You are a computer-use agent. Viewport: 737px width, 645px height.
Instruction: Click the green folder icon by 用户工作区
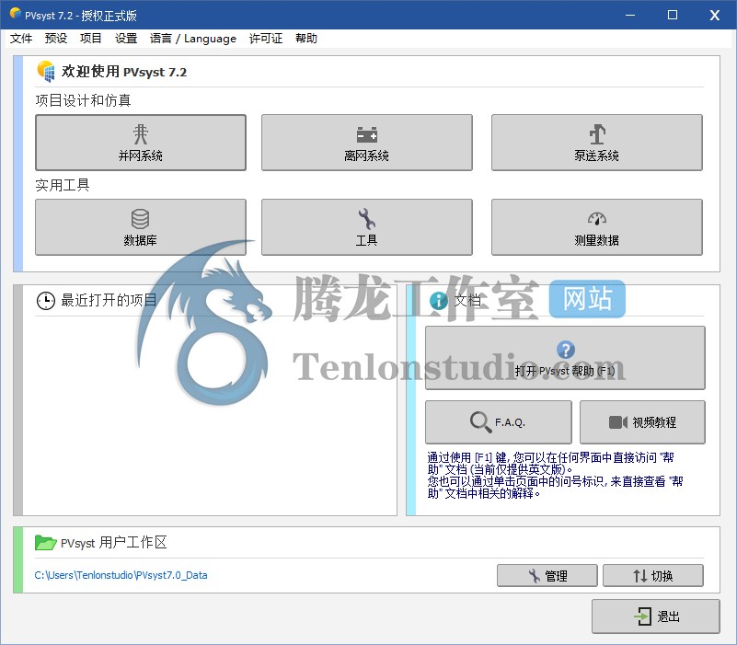click(x=46, y=543)
